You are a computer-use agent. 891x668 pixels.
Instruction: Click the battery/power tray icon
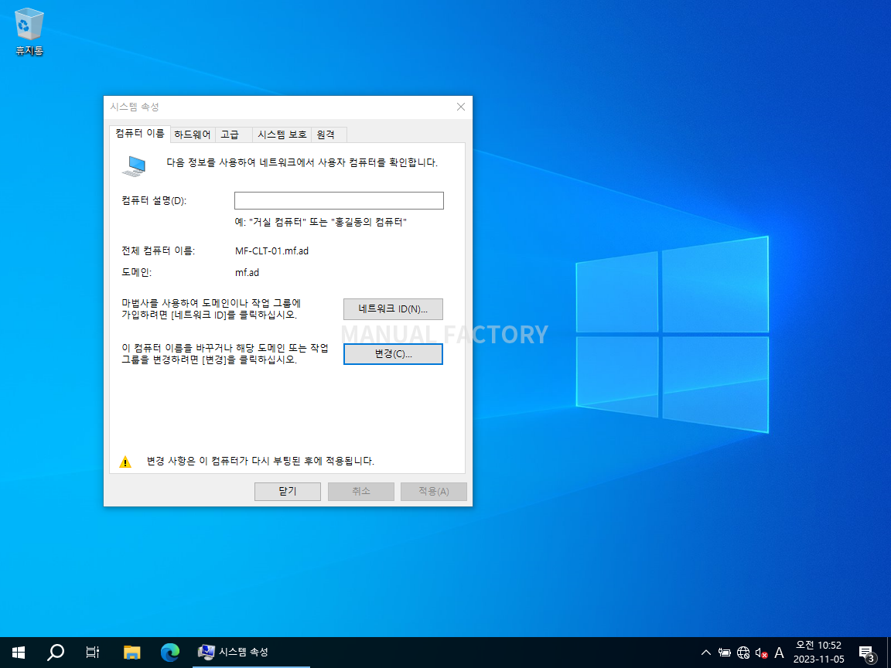[x=725, y=653]
